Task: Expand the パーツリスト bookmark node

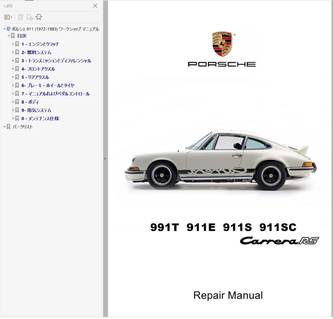Action: point(4,127)
